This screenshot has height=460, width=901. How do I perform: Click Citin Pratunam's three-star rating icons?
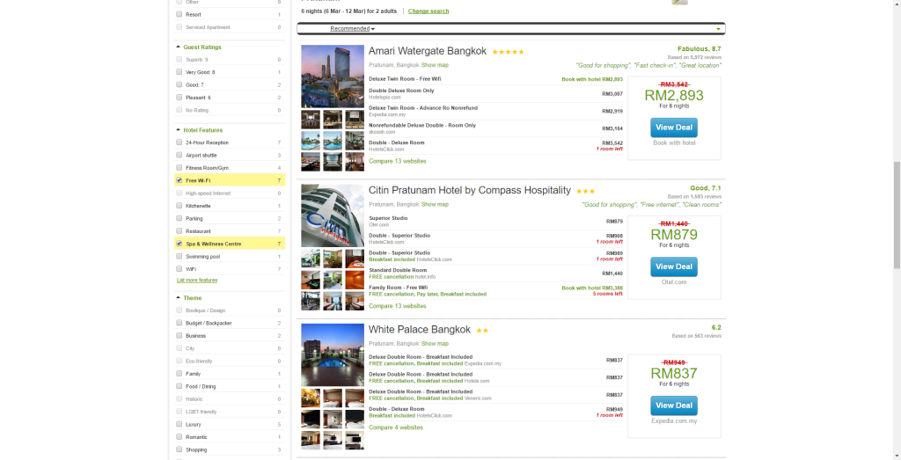[x=586, y=191]
